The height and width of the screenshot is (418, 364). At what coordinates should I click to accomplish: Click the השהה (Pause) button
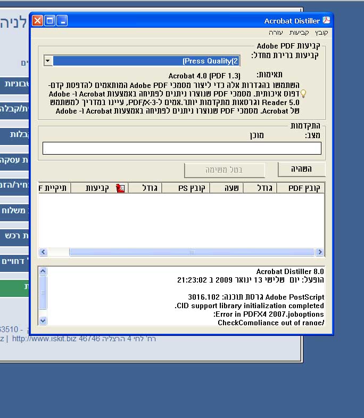click(301, 170)
